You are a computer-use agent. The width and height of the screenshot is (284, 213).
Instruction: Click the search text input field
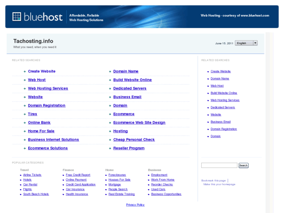click(x=219, y=165)
